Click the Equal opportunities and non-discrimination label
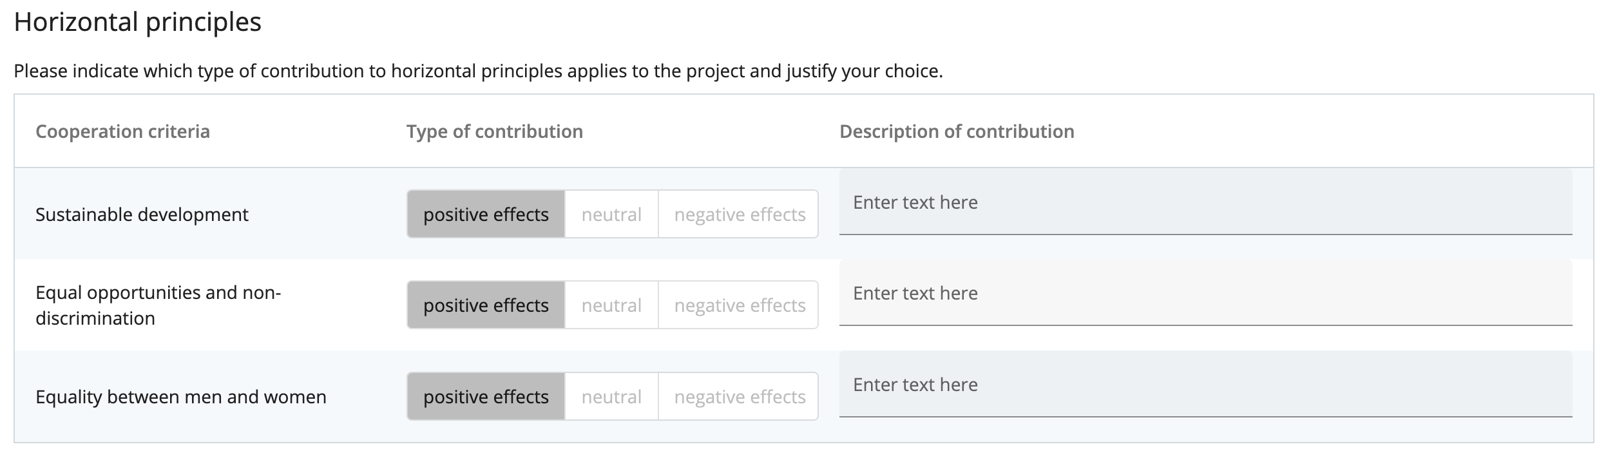The image size is (1617, 460). click(x=158, y=305)
